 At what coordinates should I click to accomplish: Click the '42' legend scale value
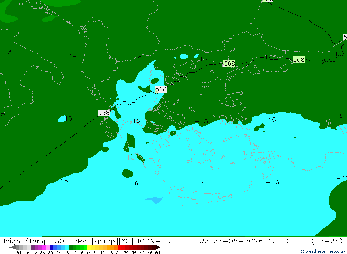tap(142, 253)
